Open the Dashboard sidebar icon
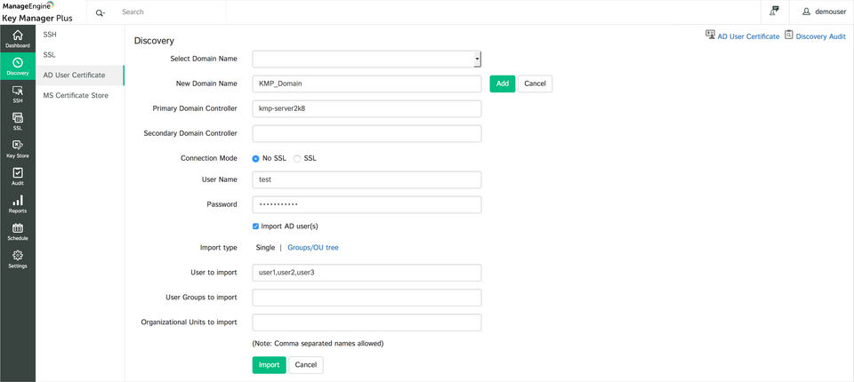This screenshot has height=382, width=854. [x=18, y=38]
